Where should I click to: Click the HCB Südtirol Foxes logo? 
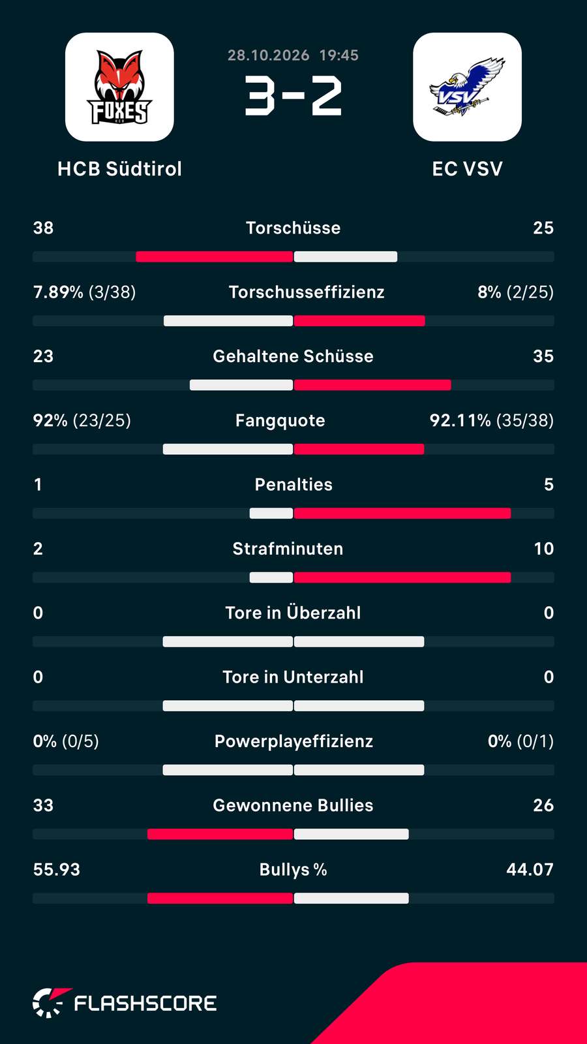pyautogui.click(x=119, y=87)
